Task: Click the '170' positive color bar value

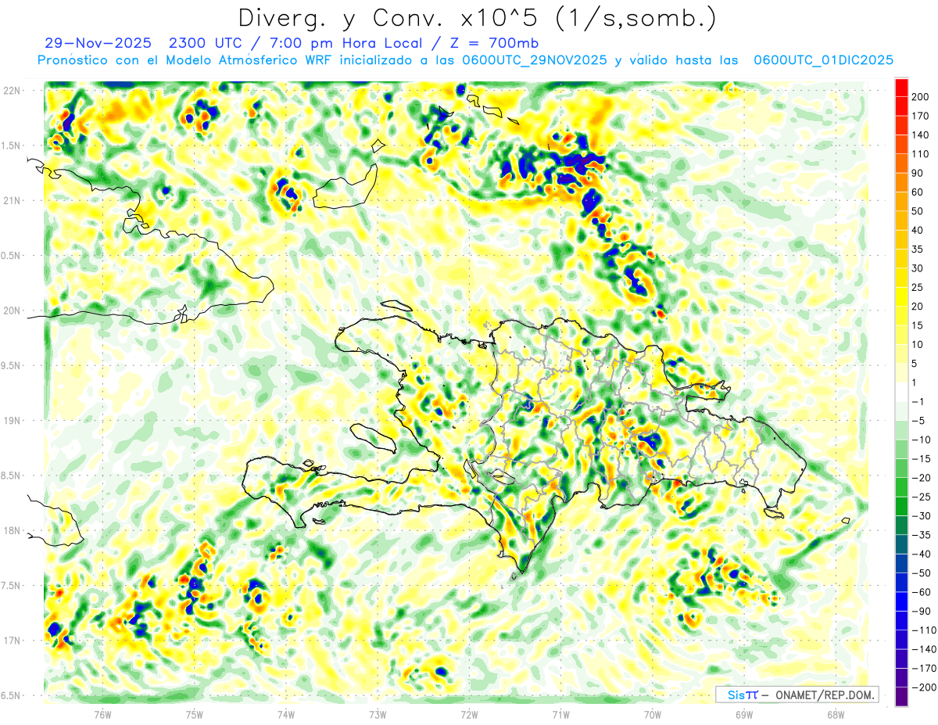Action: (921, 116)
